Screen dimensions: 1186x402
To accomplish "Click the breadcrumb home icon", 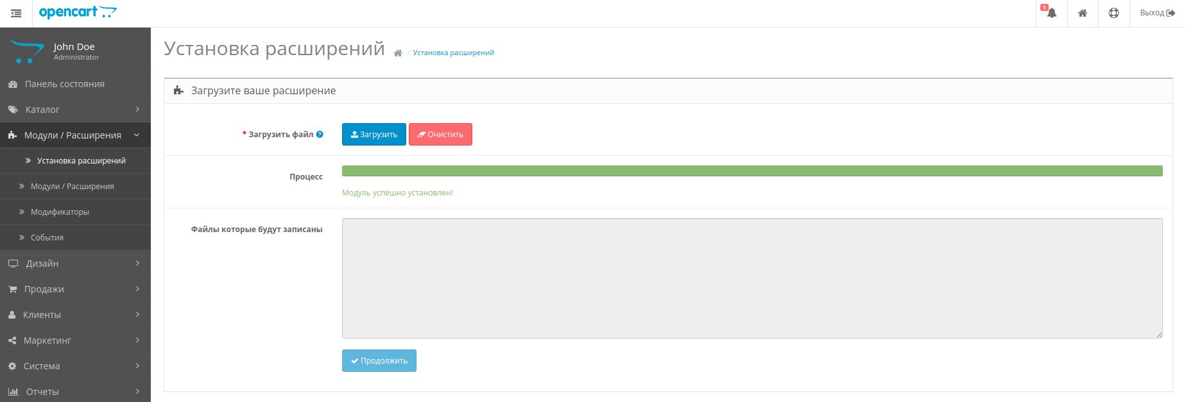I will tap(398, 53).
